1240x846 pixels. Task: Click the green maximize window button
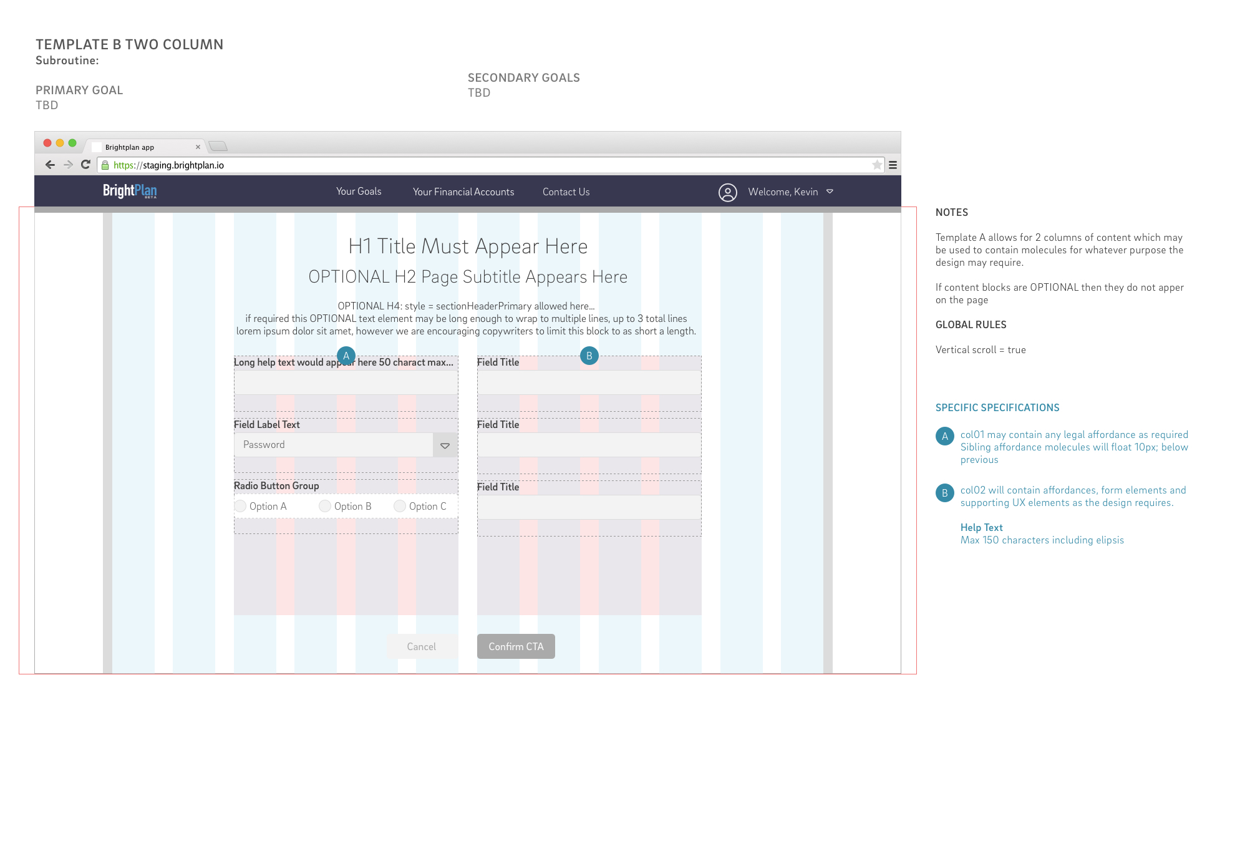tap(72, 143)
